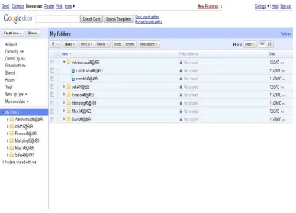Expand Folders shared with me
Image resolution: width=296 pixels, height=213 pixels.
pos(3,162)
